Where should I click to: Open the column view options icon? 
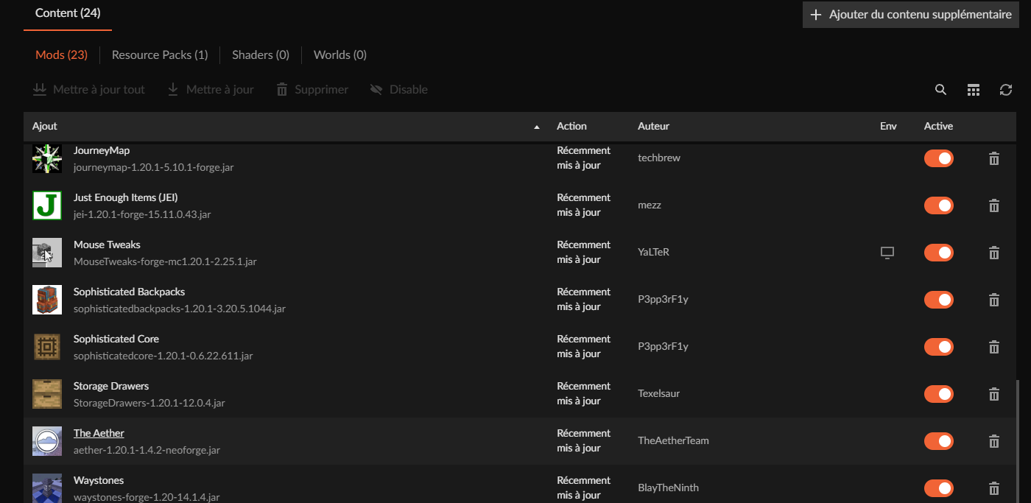coord(974,90)
